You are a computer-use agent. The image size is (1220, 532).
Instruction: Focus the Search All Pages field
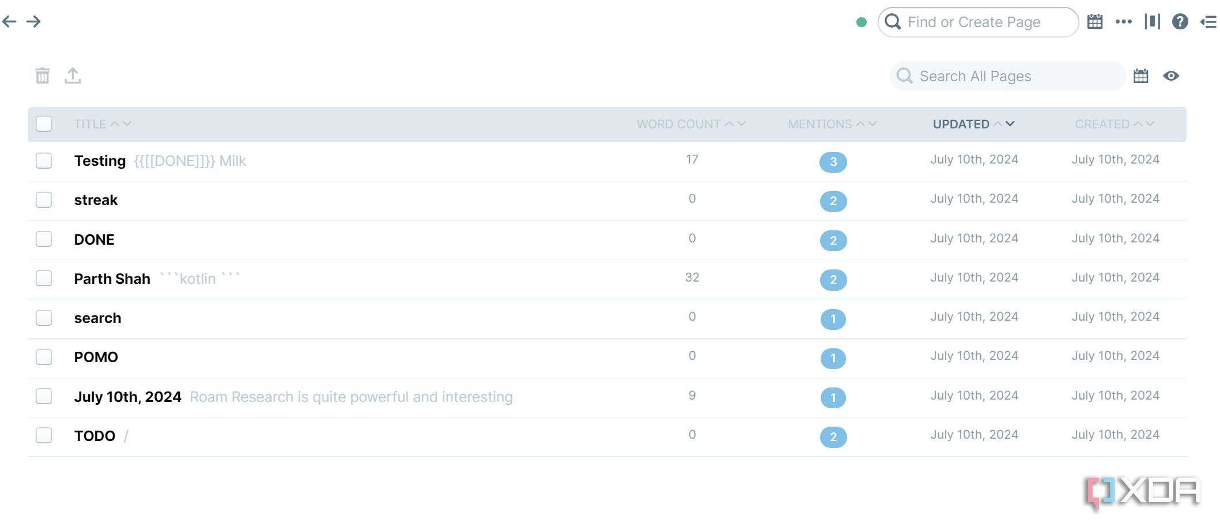click(x=1007, y=76)
